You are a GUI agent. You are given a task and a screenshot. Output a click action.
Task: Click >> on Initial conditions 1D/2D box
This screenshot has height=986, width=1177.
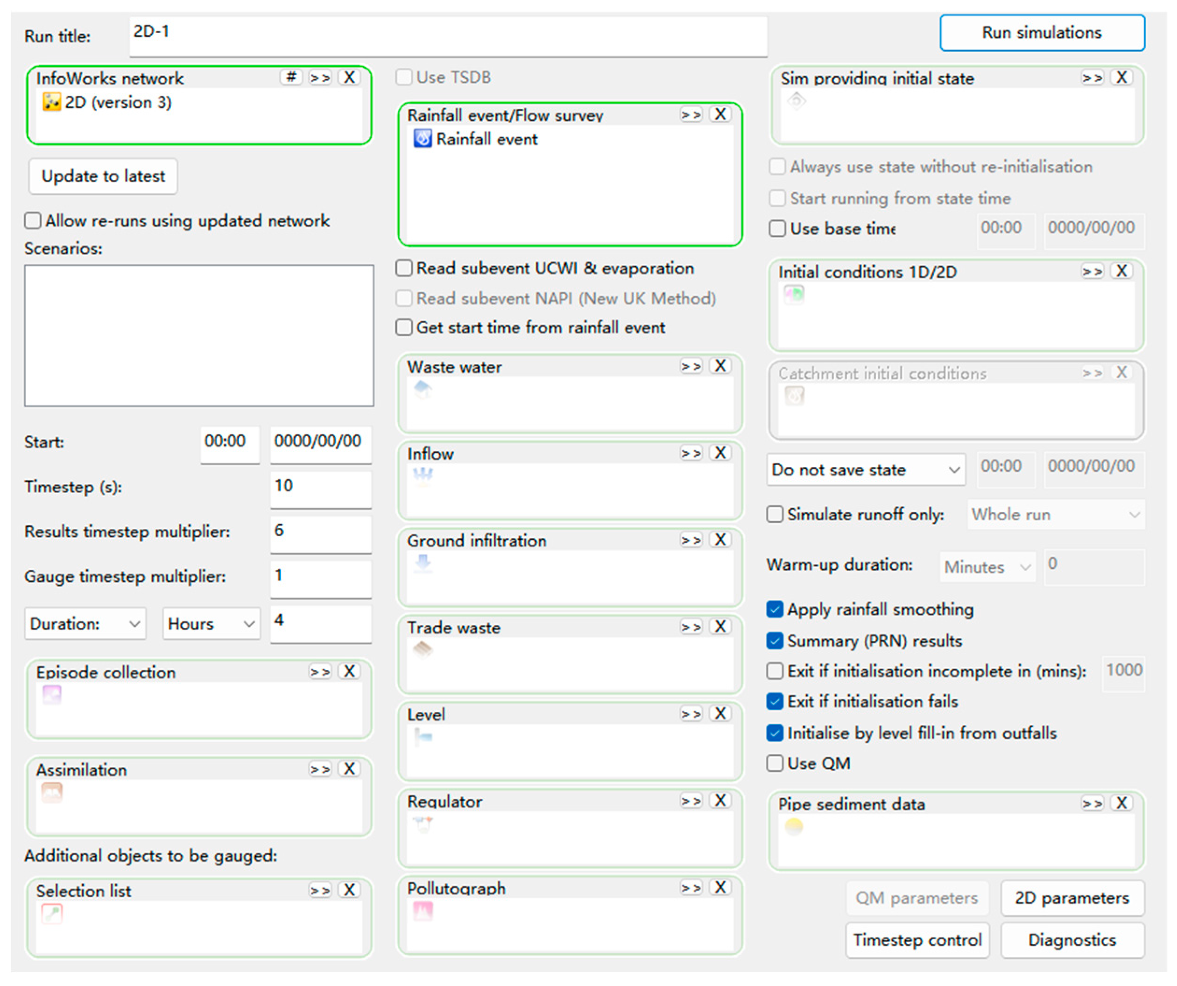[x=1092, y=271]
